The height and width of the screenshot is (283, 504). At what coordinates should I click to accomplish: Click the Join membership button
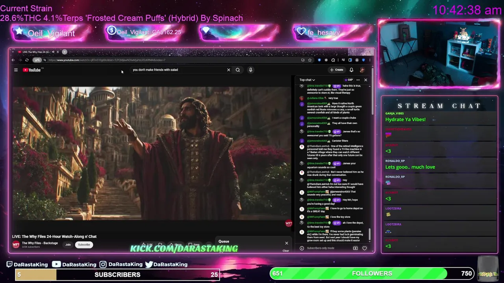tap(68, 244)
